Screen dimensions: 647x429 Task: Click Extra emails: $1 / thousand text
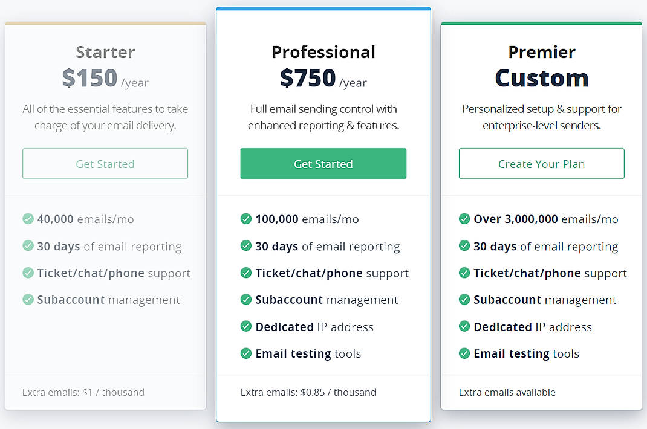83,392
